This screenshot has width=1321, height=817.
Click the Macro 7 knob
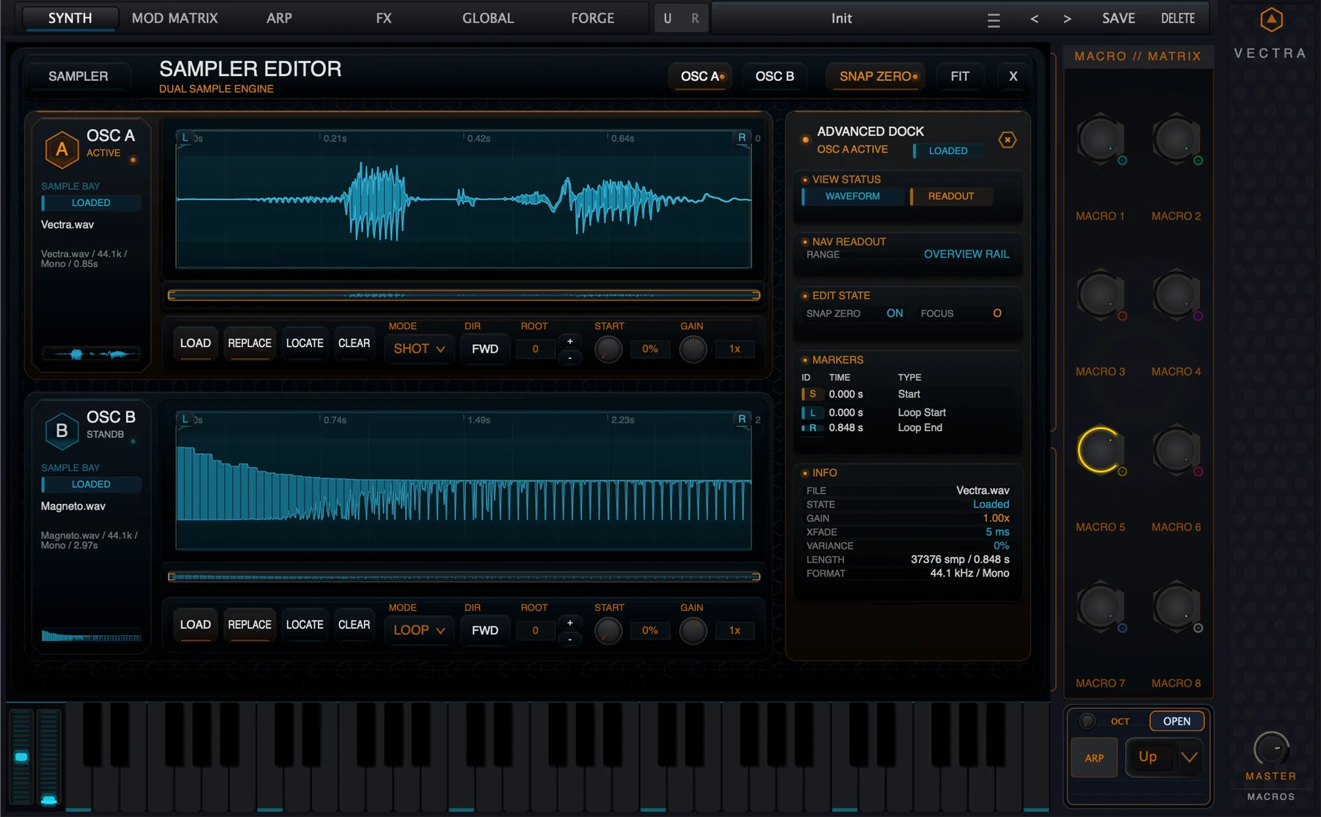click(1100, 606)
